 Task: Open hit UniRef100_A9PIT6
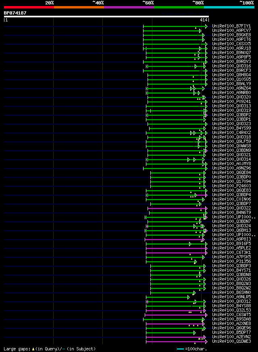tap(231, 40)
